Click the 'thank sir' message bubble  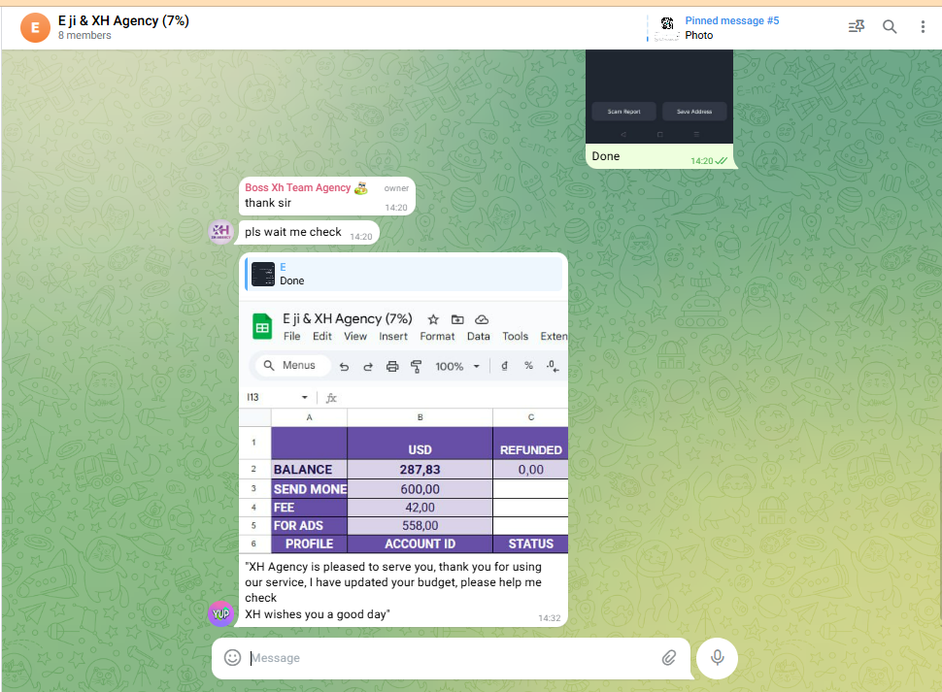(x=268, y=203)
